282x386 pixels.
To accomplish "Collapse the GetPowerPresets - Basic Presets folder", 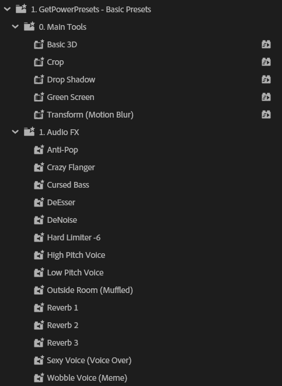I will (x=7, y=9).
